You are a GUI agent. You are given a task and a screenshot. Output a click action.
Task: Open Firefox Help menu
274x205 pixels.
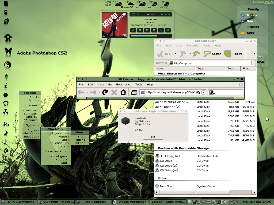[150, 85]
